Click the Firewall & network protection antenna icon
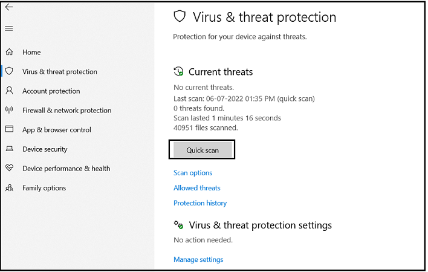Image resolution: width=428 pixels, height=272 pixels. 9,110
